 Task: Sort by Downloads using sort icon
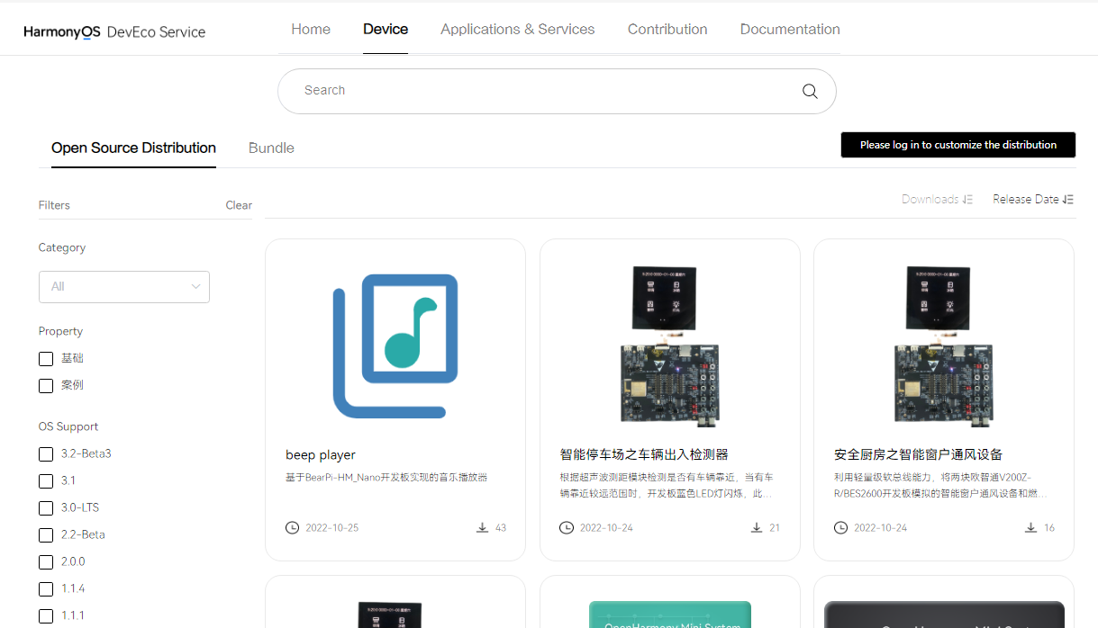point(967,200)
